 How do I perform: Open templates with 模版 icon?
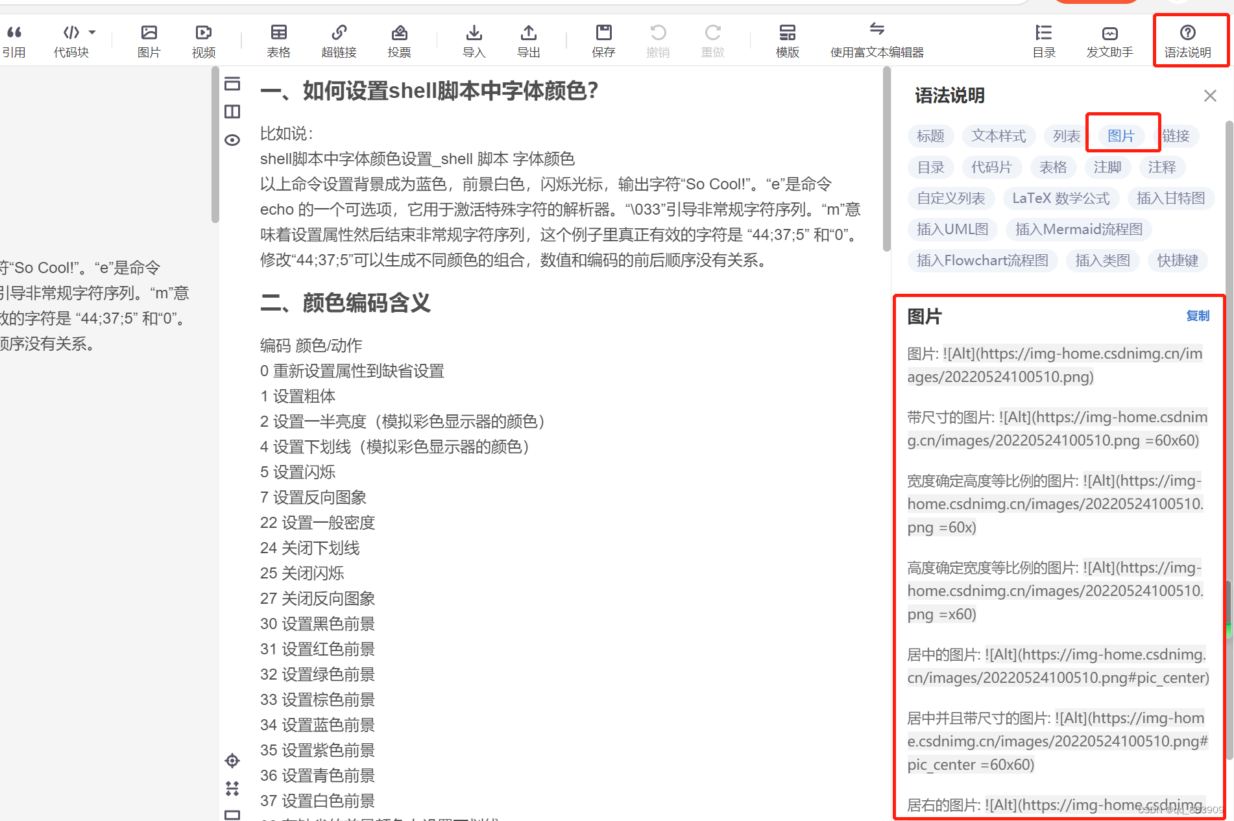click(787, 41)
